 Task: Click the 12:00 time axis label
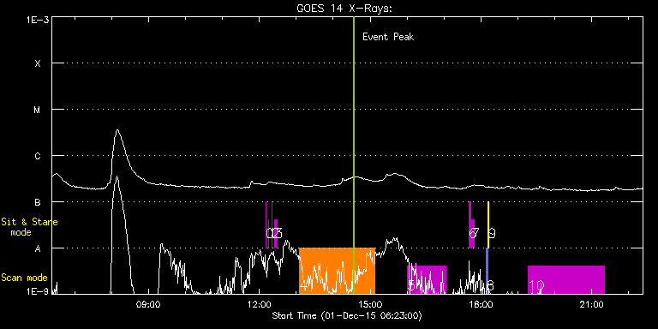(x=259, y=304)
